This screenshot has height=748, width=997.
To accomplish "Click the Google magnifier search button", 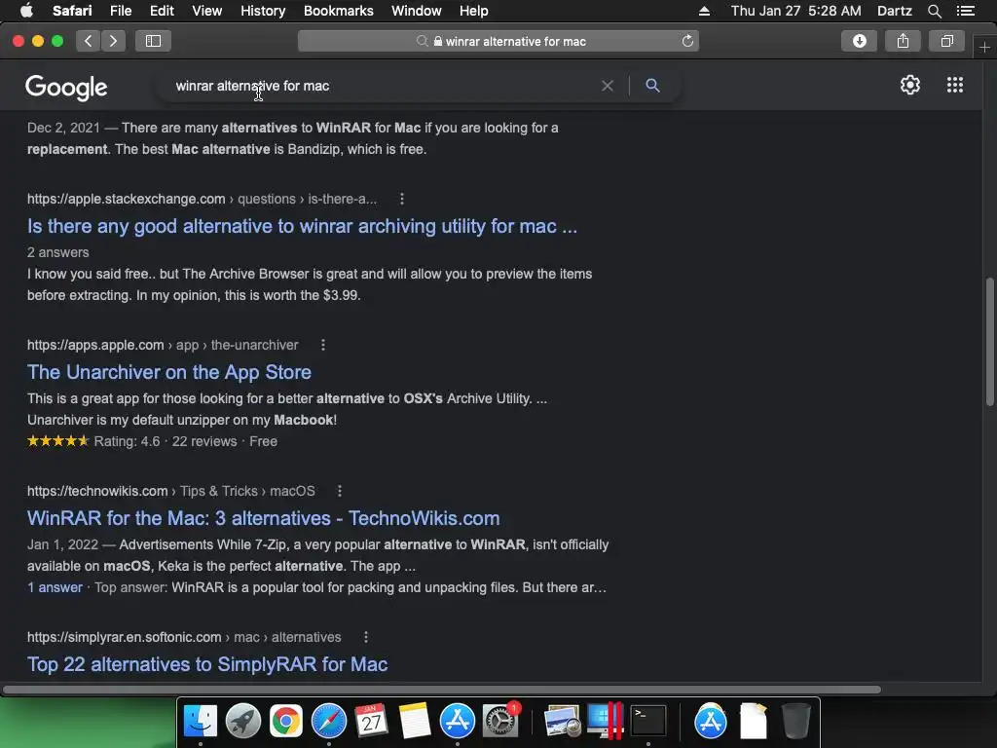I will tap(652, 86).
